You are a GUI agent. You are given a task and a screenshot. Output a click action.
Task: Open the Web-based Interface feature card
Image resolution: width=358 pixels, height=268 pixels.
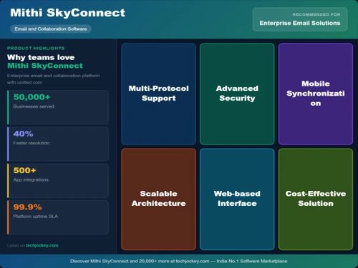(237, 199)
